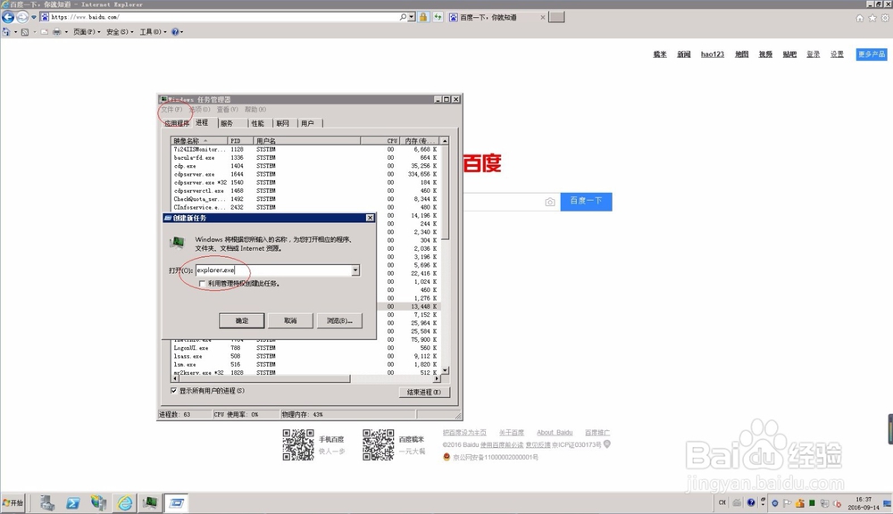The image size is (893, 514).
Task: Click the IE back navigation button
Action: 8,17
